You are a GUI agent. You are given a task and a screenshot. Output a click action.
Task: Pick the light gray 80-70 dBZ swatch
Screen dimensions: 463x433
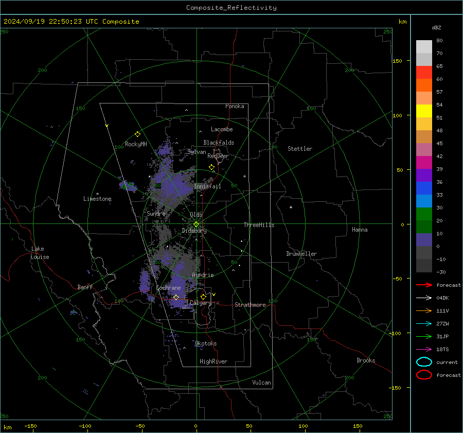click(x=424, y=47)
